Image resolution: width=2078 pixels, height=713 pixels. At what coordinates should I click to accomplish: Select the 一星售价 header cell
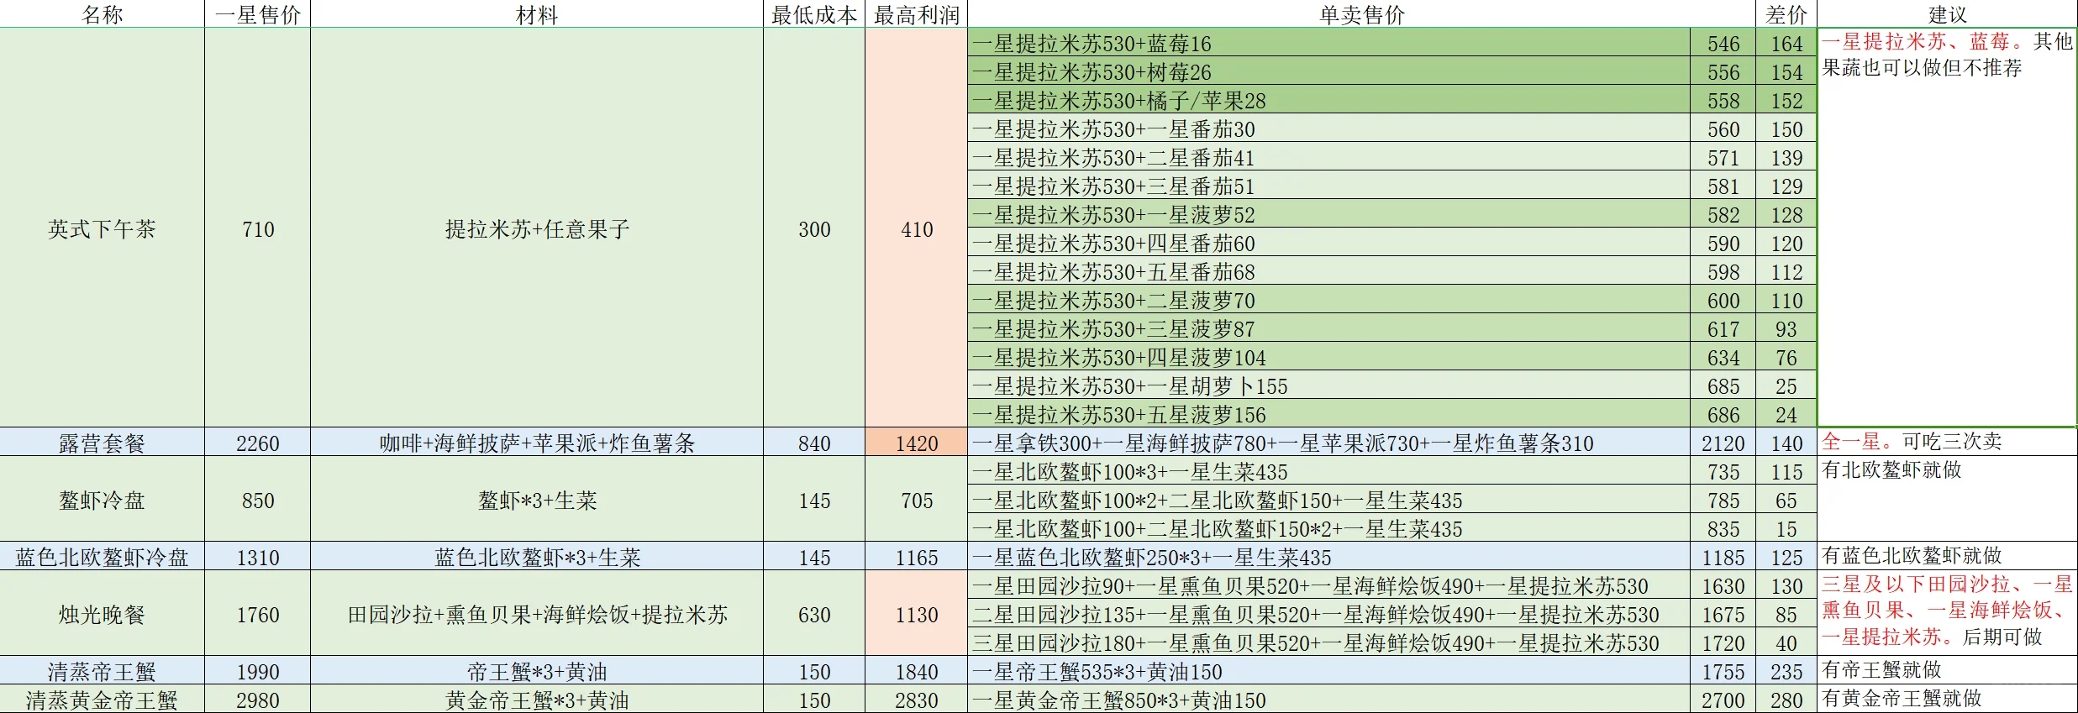257,14
